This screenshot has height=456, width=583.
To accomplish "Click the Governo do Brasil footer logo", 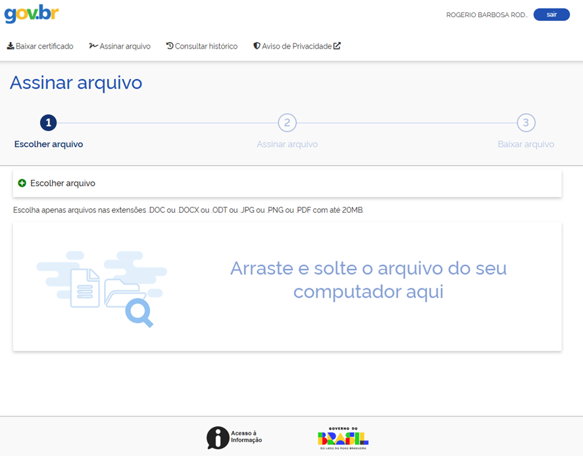I will 343,436.
